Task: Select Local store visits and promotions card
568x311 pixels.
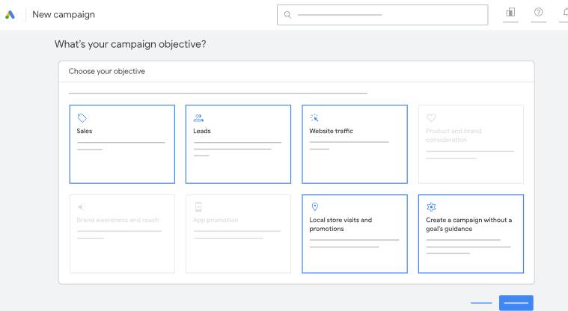Action: pos(355,234)
